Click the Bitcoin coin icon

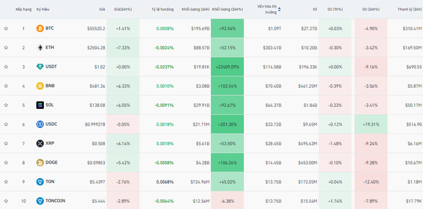(40, 28)
